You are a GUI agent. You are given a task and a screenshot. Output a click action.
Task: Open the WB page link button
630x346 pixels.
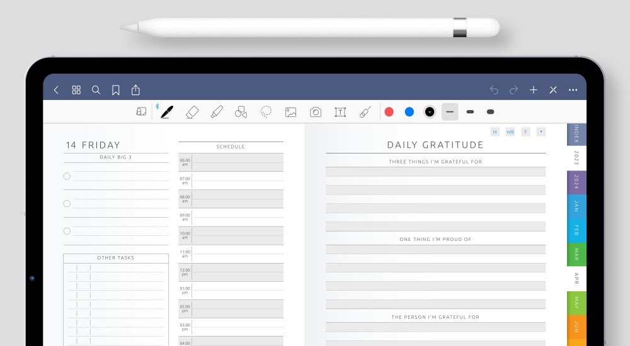point(510,131)
